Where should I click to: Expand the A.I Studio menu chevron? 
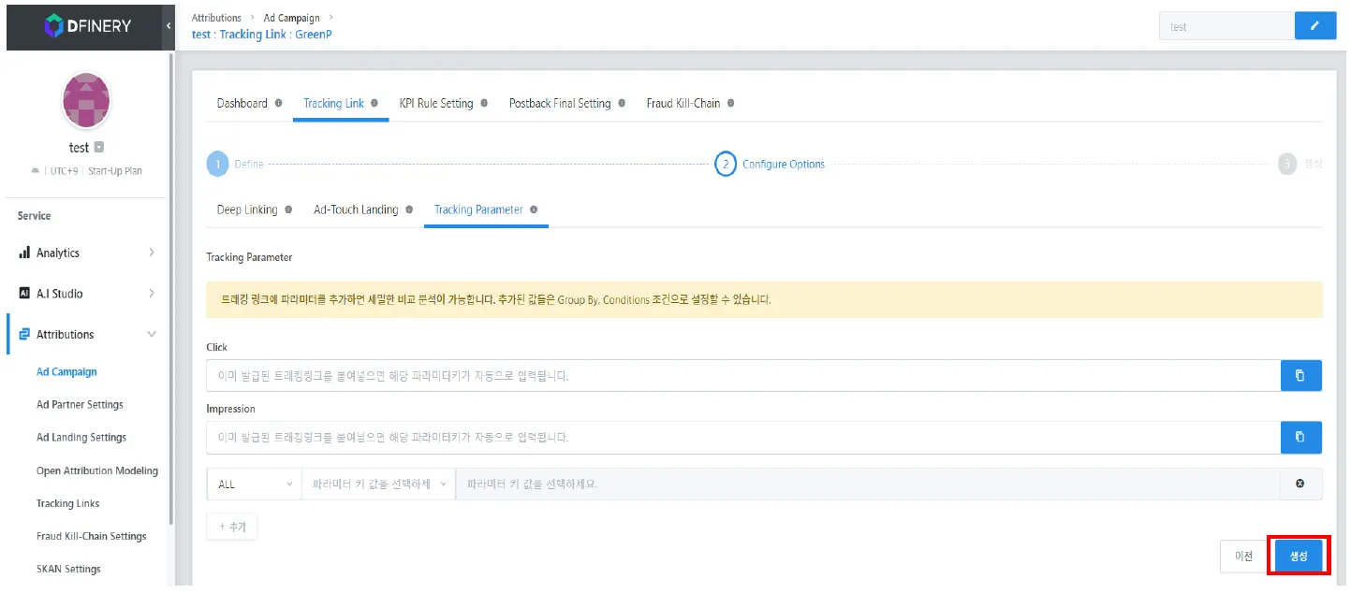coord(152,293)
